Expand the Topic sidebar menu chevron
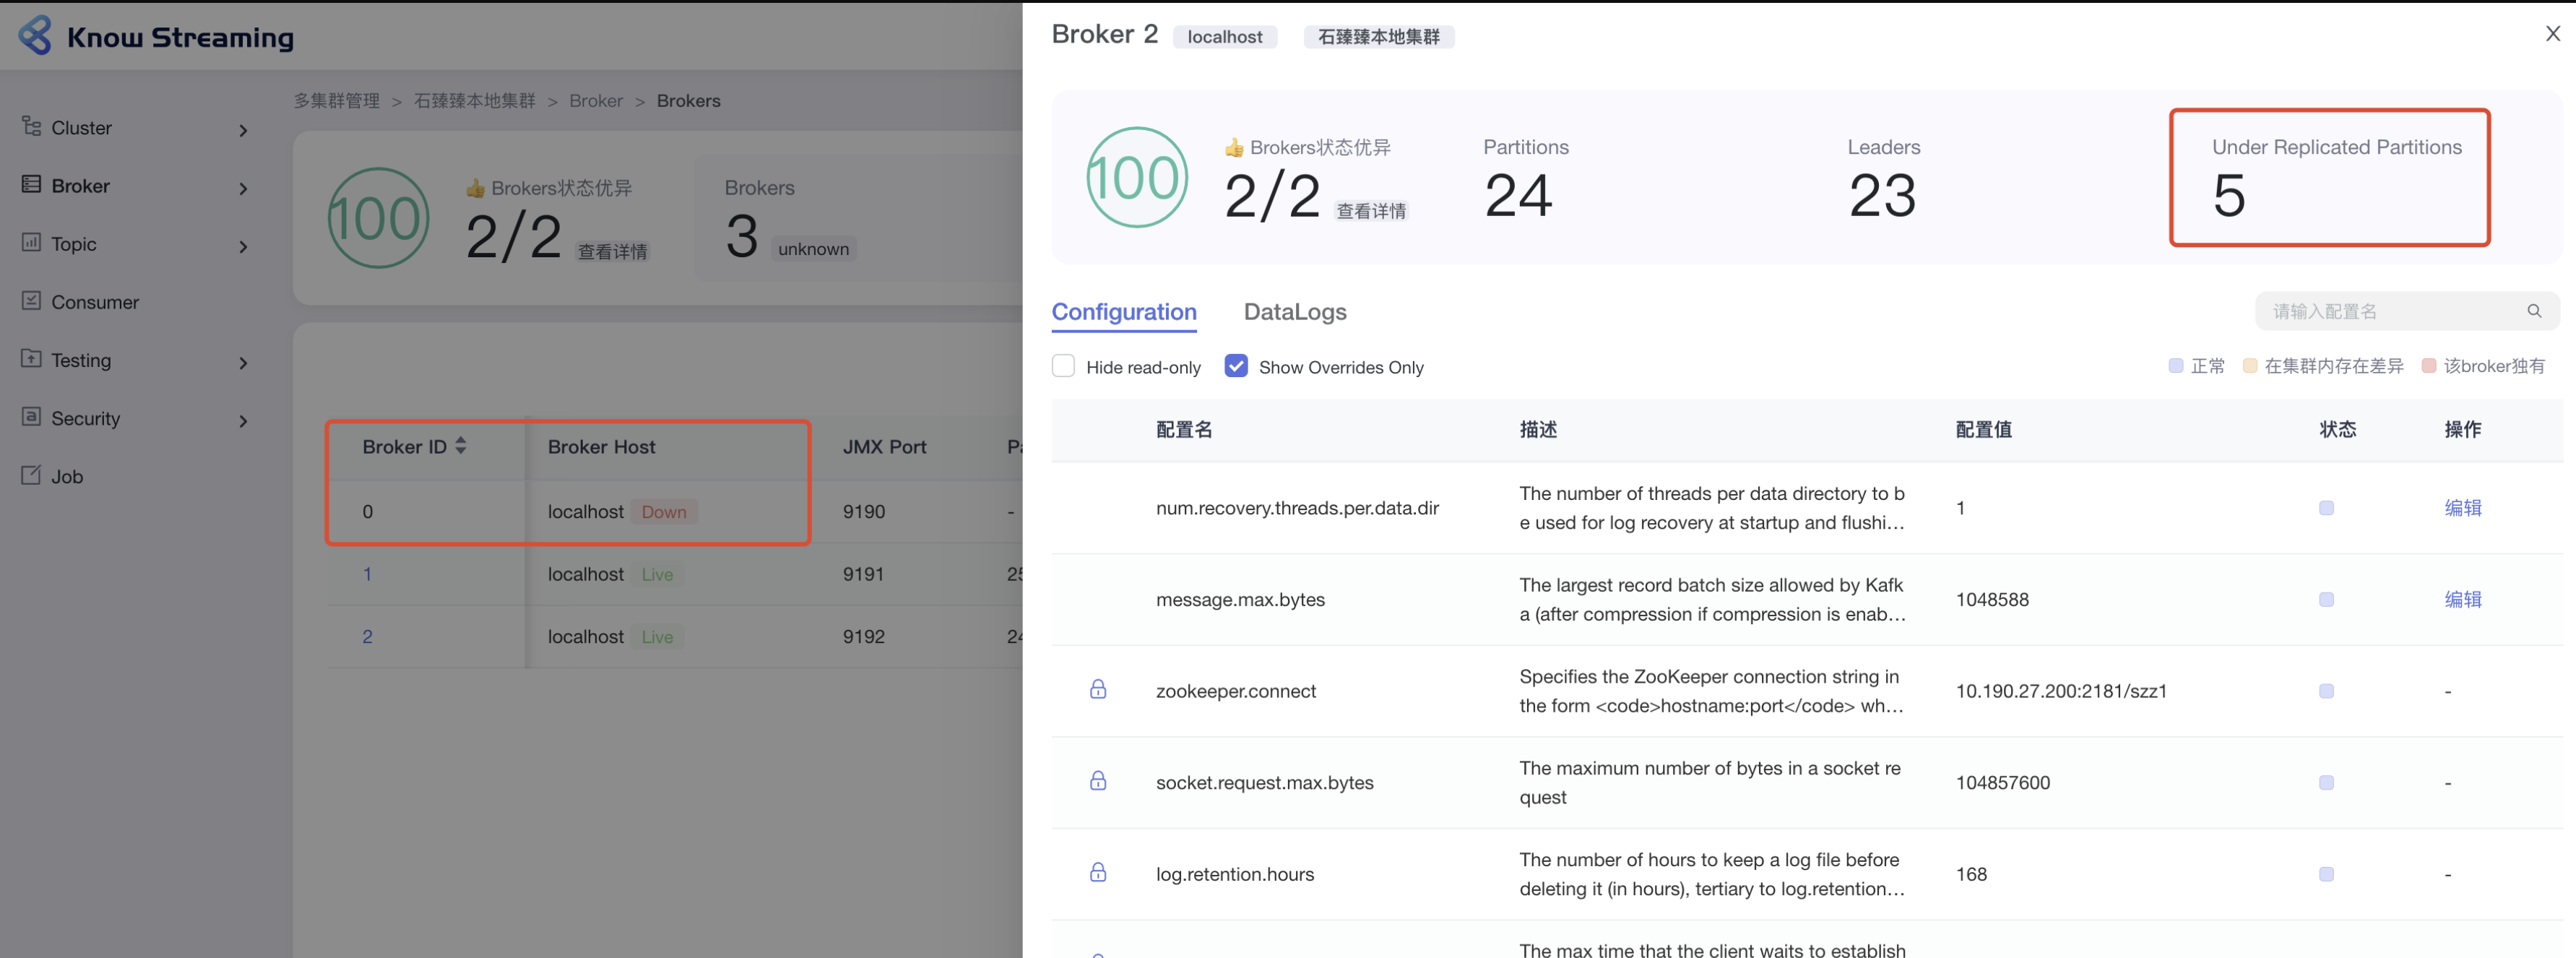Viewport: 2576px width, 958px height. tap(243, 246)
